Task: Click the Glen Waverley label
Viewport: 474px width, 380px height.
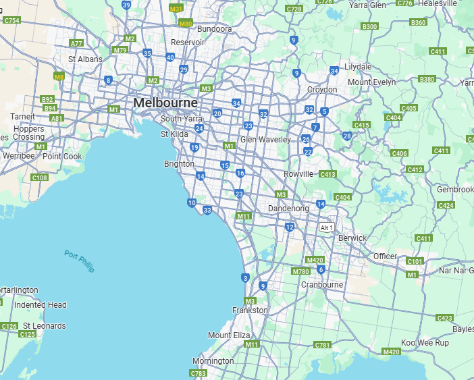Action: click(x=265, y=140)
